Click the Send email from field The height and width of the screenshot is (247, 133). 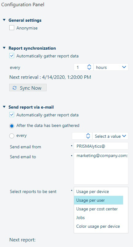pos(101,146)
